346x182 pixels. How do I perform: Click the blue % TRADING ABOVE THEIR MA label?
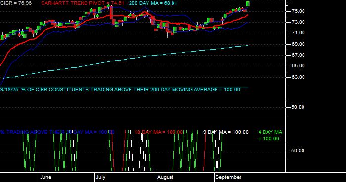click(x=57, y=132)
